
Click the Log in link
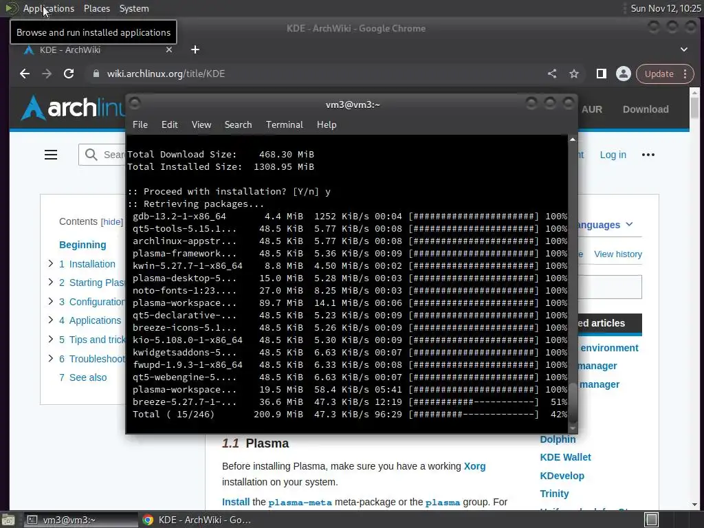point(613,155)
